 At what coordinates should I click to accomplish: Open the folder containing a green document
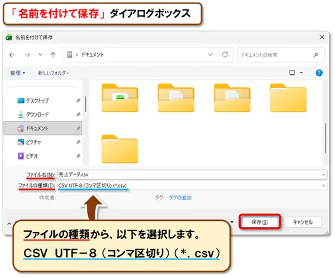tap(120, 98)
